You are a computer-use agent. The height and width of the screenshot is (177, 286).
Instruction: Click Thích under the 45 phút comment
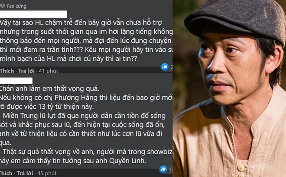6,173
